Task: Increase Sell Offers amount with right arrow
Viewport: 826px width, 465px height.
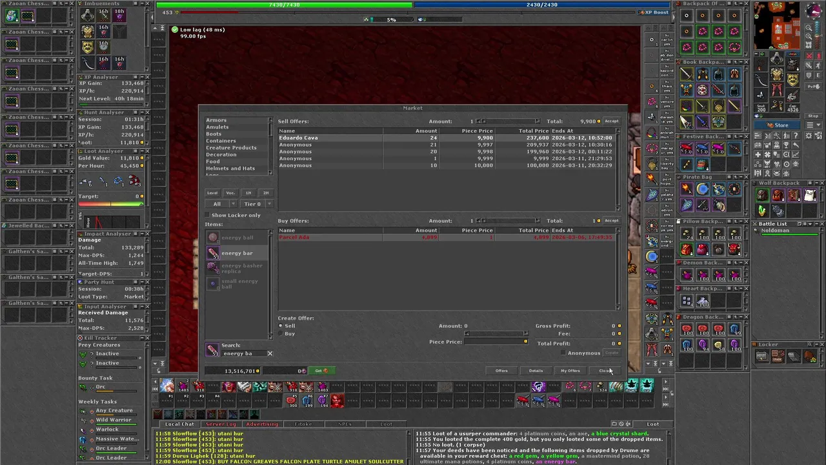Action: 537,121
